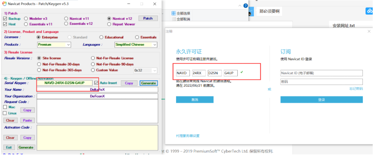
Task: Click the 全部选择 select-all icon
Action: coord(173,13)
